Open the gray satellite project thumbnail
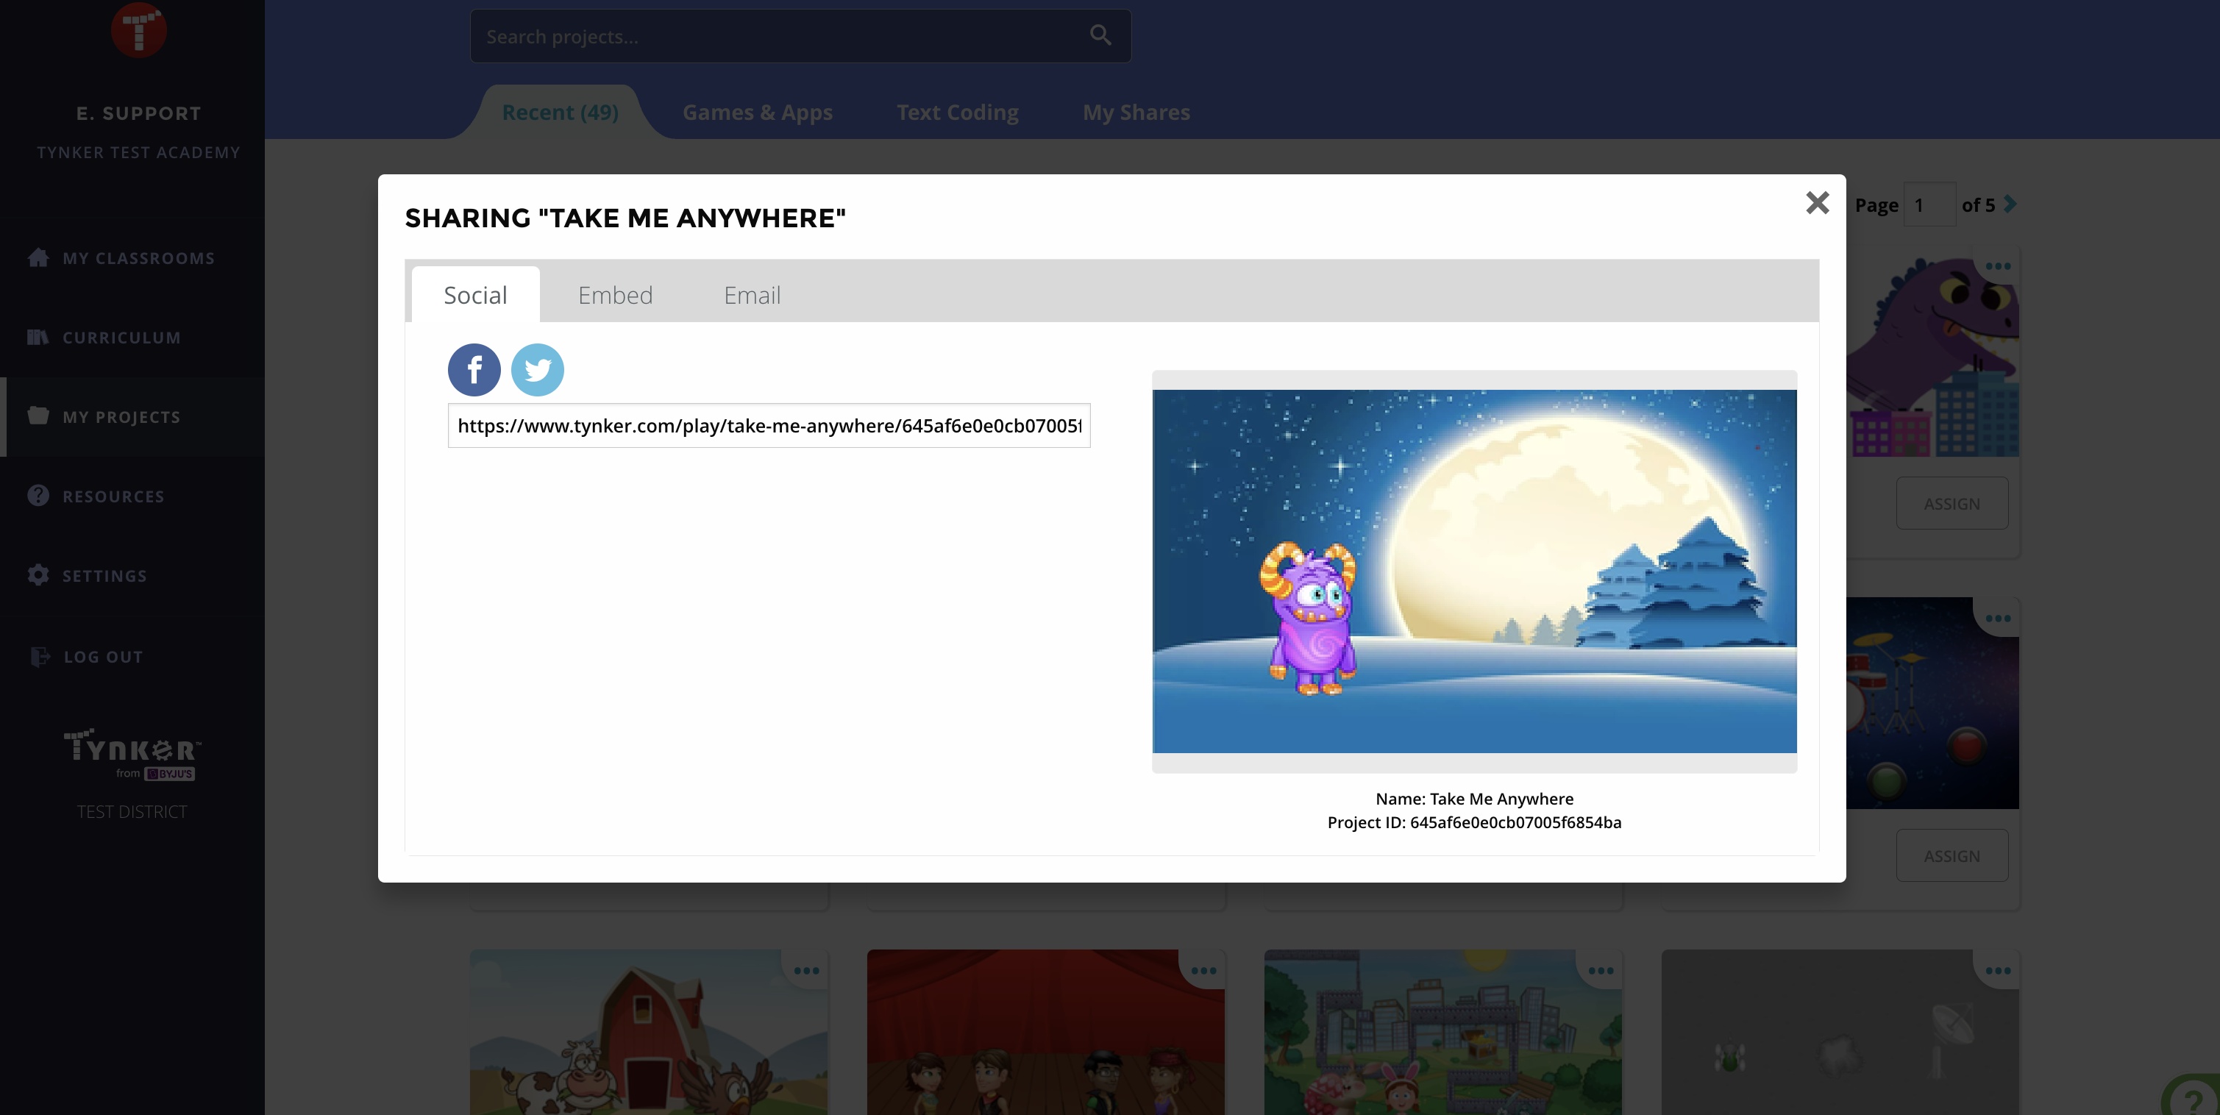The image size is (2220, 1115). tap(1840, 1033)
